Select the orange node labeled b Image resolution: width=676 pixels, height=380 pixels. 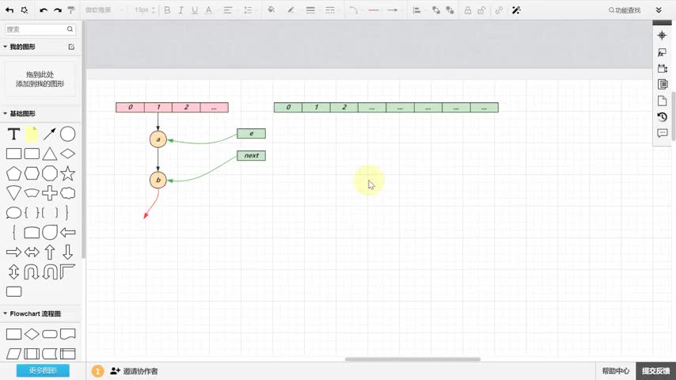(158, 180)
